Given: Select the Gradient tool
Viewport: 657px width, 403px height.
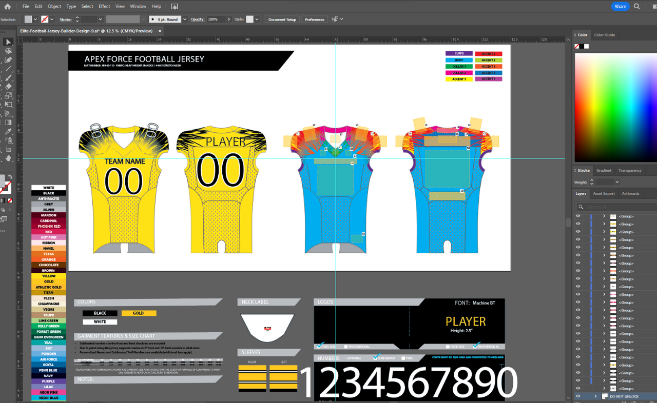Looking at the screenshot, I should pyautogui.click(x=8, y=123).
